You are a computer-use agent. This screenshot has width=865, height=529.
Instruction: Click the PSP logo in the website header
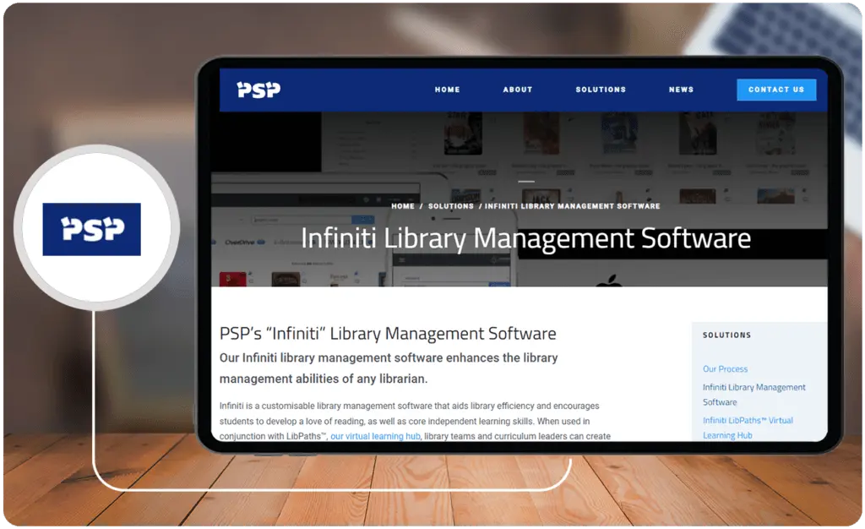click(x=258, y=90)
